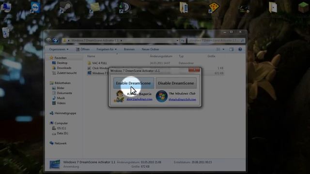310x174 pixels.
Task: Click the address bar path field
Action: (x=119, y=41)
